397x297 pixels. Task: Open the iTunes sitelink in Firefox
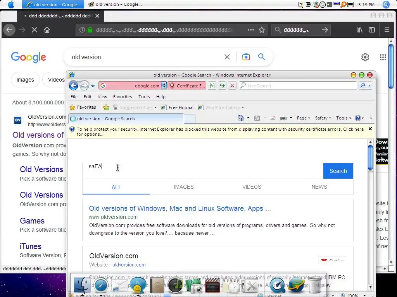pyautogui.click(x=30, y=246)
